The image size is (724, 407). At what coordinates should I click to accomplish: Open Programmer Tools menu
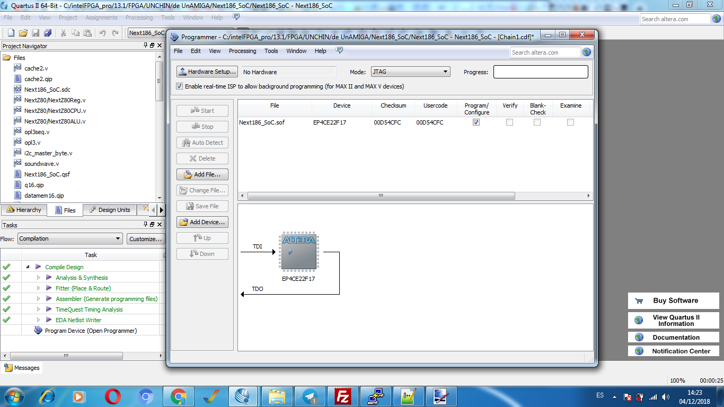271,51
